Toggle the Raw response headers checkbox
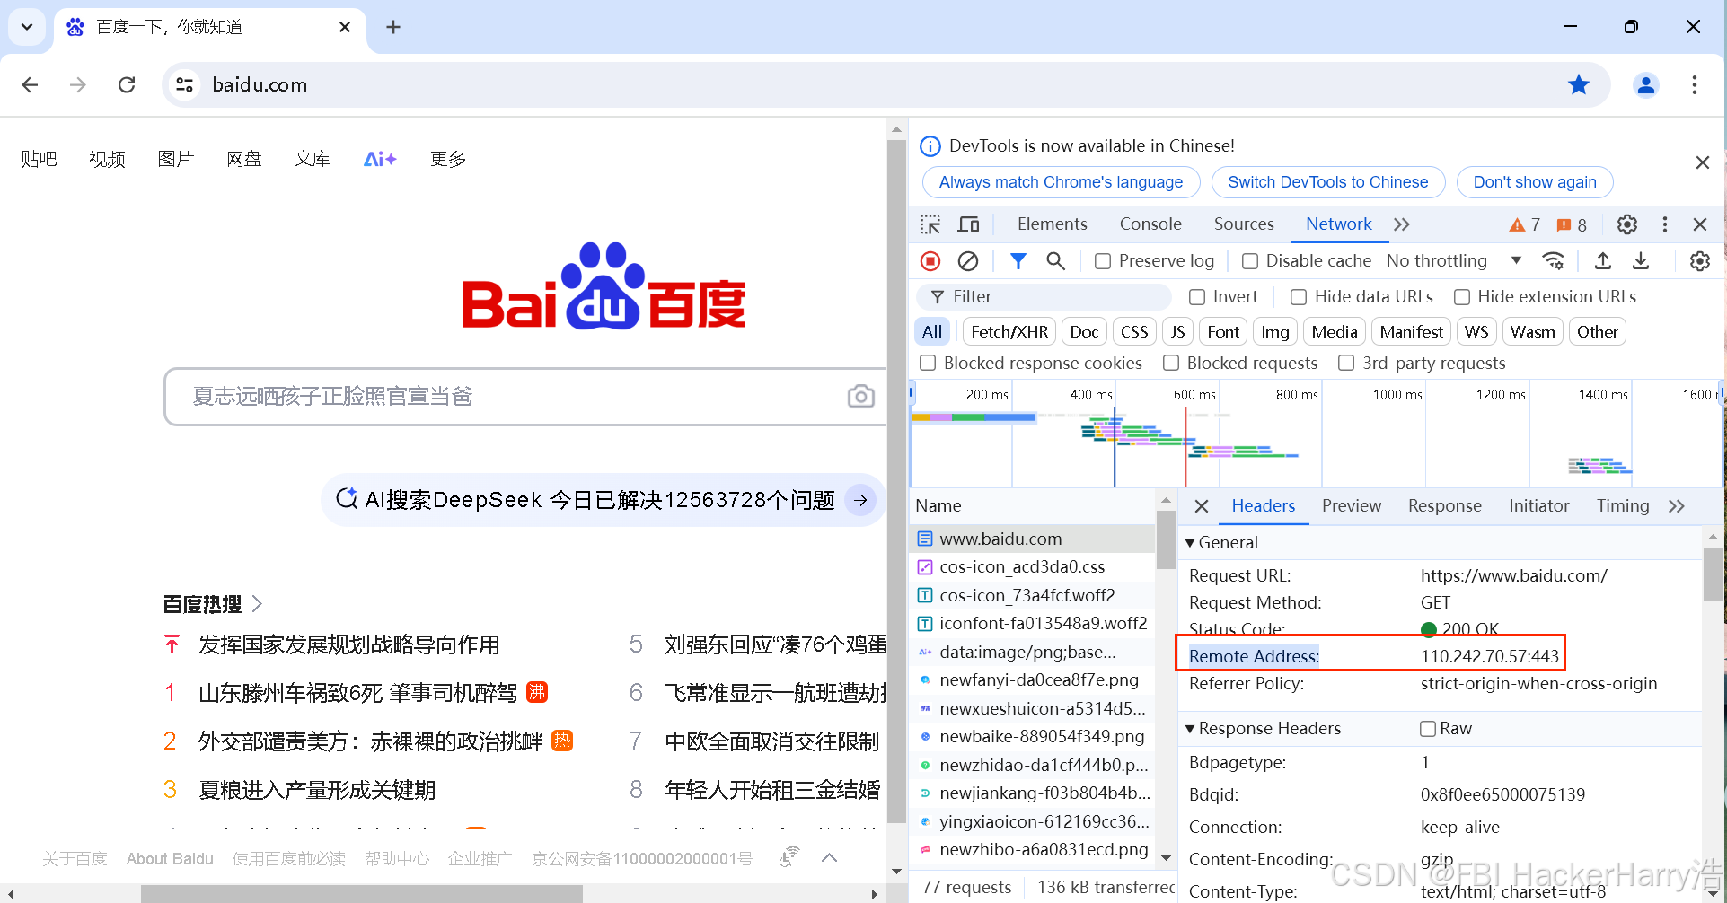This screenshot has height=903, width=1727. tap(1428, 729)
